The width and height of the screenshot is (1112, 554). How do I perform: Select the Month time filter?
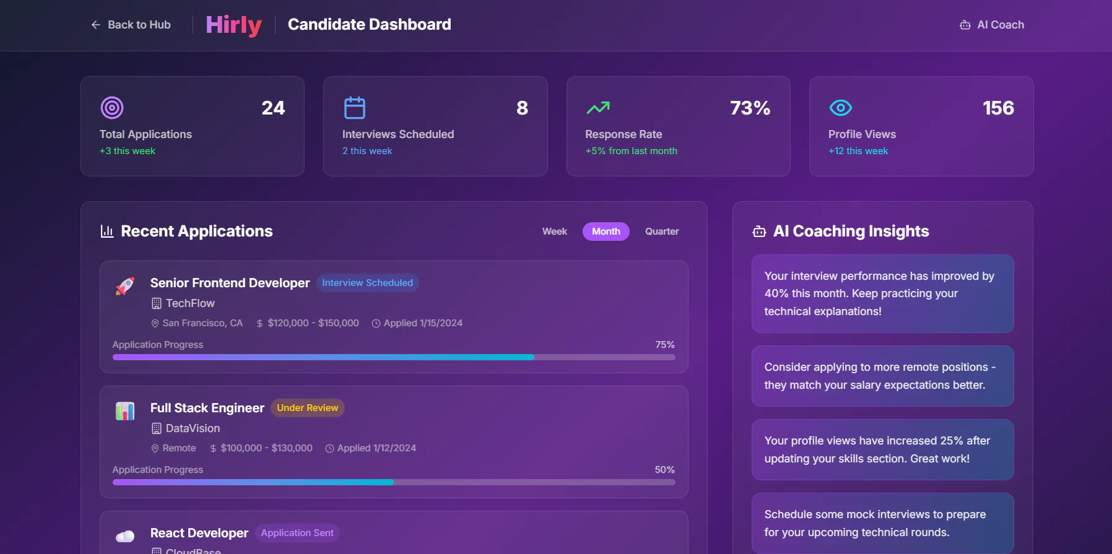pyautogui.click(x=606, y=232)
